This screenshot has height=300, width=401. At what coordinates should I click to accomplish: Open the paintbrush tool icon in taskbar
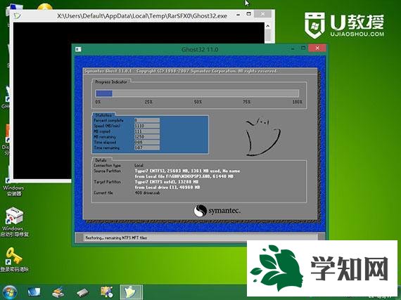point(58,292)
